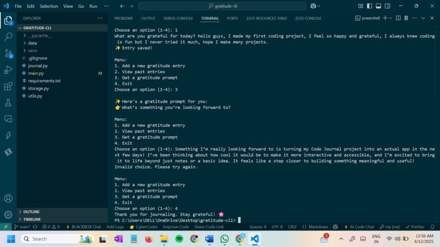Show more menu items ellipsis

coord(106,6)
